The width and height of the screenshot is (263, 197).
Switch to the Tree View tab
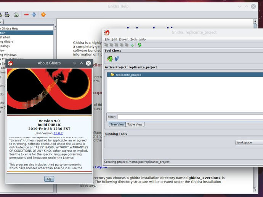(x=117, y=124)
